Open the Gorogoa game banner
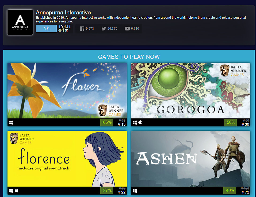This screenshot has width=256, height=197. coord(190,91)
